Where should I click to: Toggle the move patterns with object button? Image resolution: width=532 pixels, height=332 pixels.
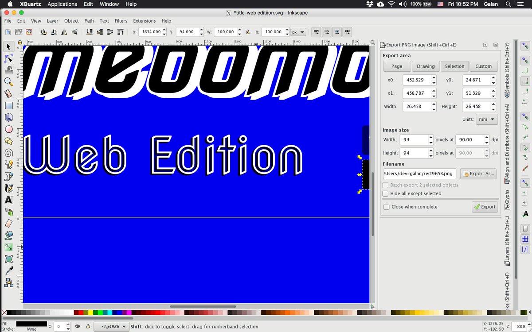[x=348, y=32]
